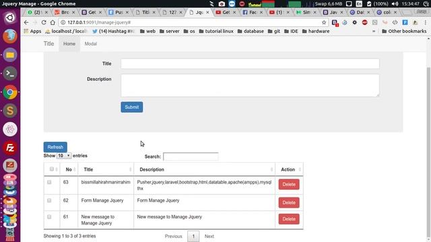Open Chrome three-dot menu
The height and width of the screenshot is (242, 431).
pyautogui.click(x=425, y=22)
